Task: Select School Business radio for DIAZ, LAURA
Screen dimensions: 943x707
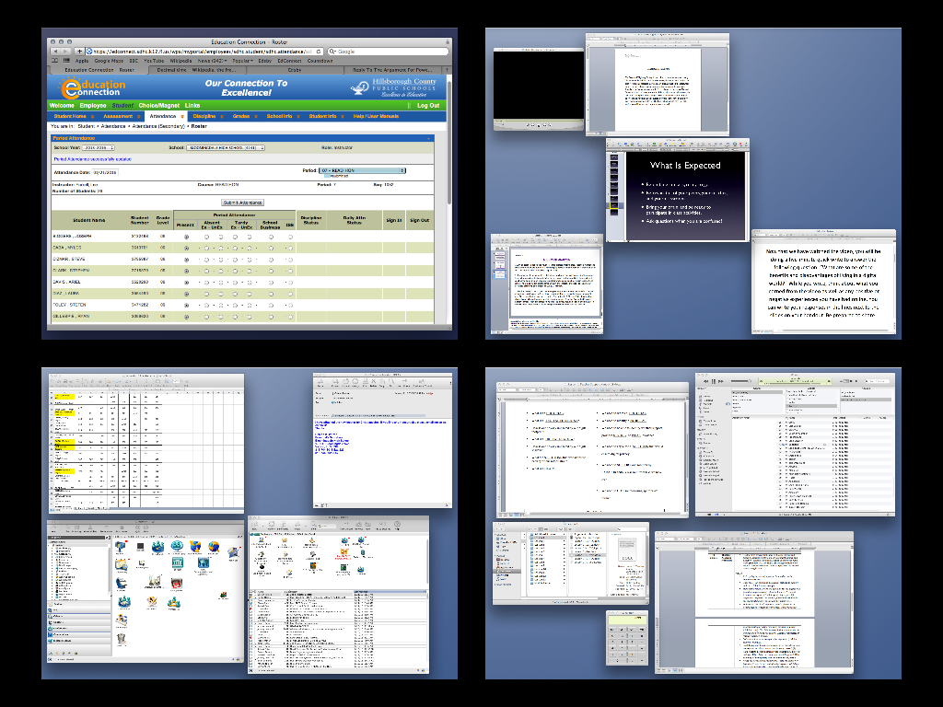Action: (271, 294)
